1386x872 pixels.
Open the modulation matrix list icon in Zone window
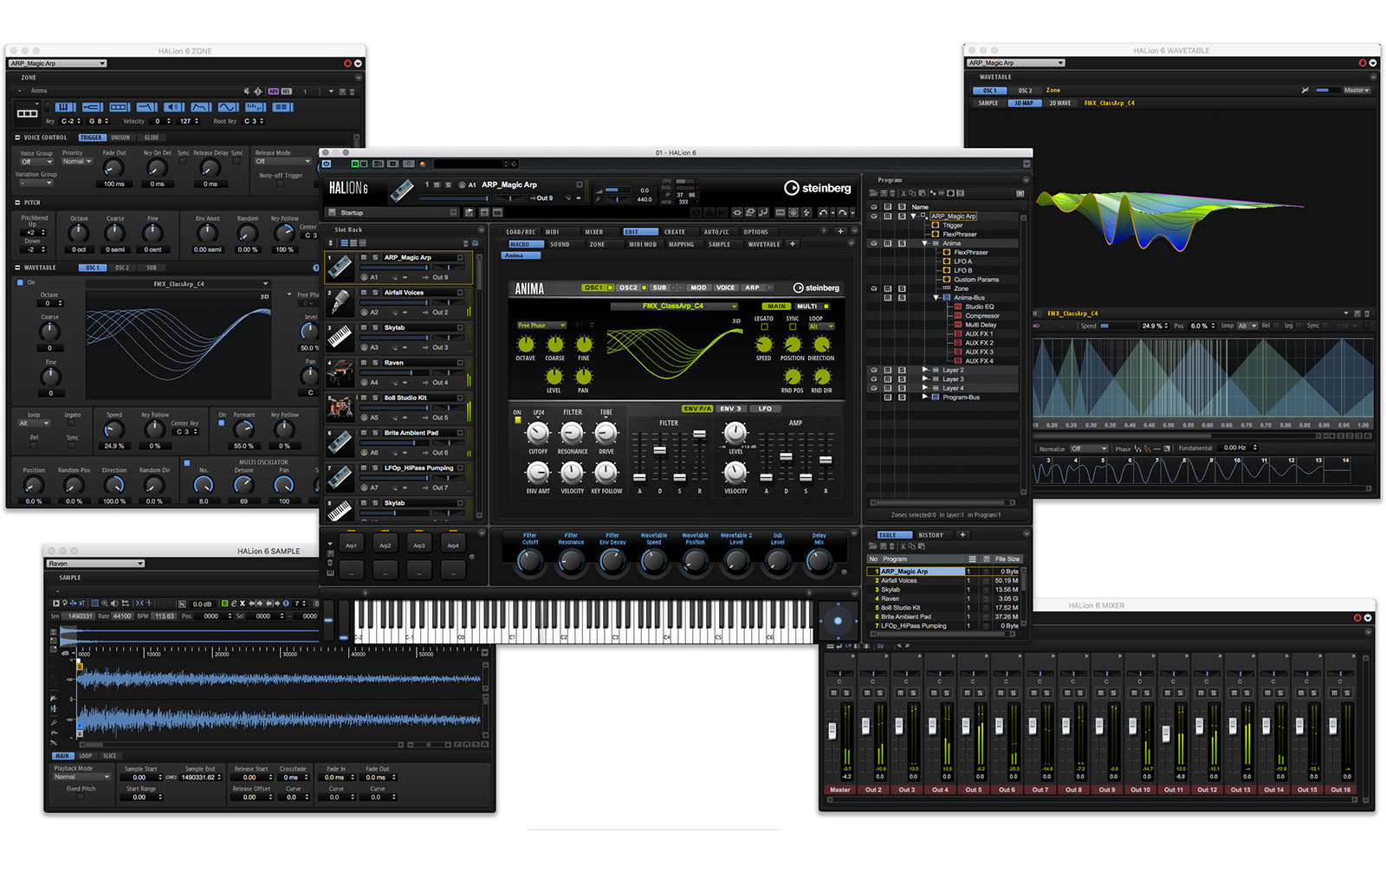[282, 107]
